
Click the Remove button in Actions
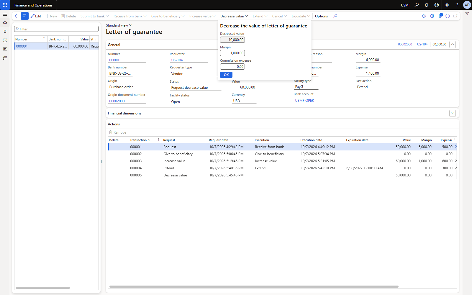click(117, 132)
